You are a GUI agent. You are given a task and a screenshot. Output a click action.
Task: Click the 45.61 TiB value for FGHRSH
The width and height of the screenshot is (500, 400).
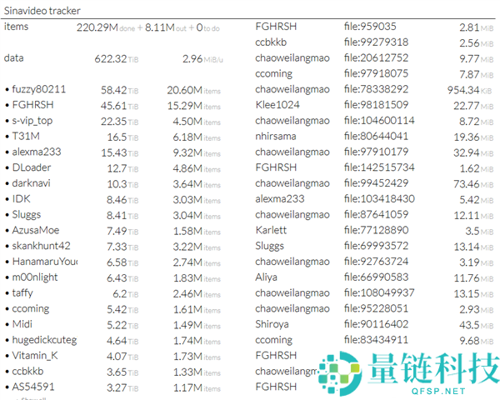(x=119, y=106)
